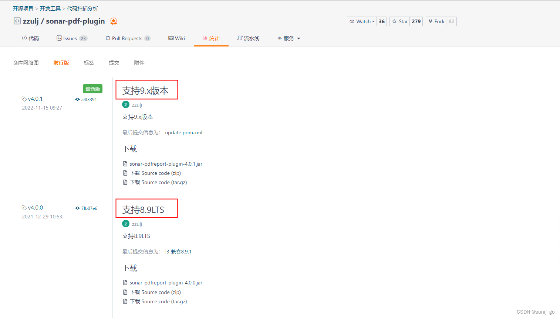Click the commit icon beside 7fb07e6

[x=77, y=208]
